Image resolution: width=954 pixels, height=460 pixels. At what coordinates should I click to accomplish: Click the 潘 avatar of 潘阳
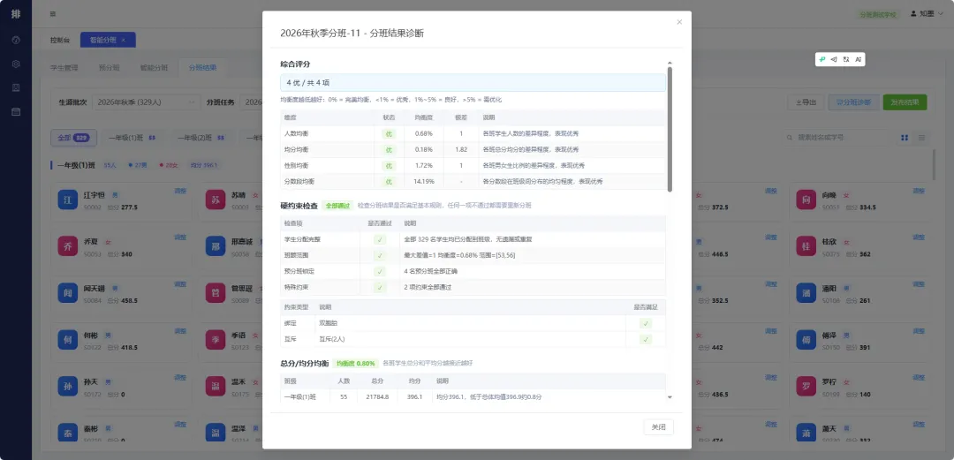807,292
